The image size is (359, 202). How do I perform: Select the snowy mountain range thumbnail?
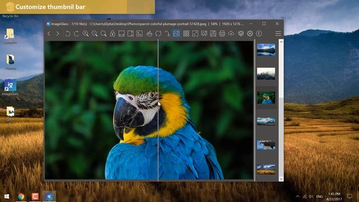[266, 121]
